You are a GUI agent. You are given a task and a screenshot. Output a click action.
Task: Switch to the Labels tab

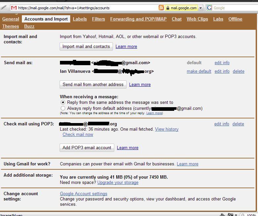80,19
